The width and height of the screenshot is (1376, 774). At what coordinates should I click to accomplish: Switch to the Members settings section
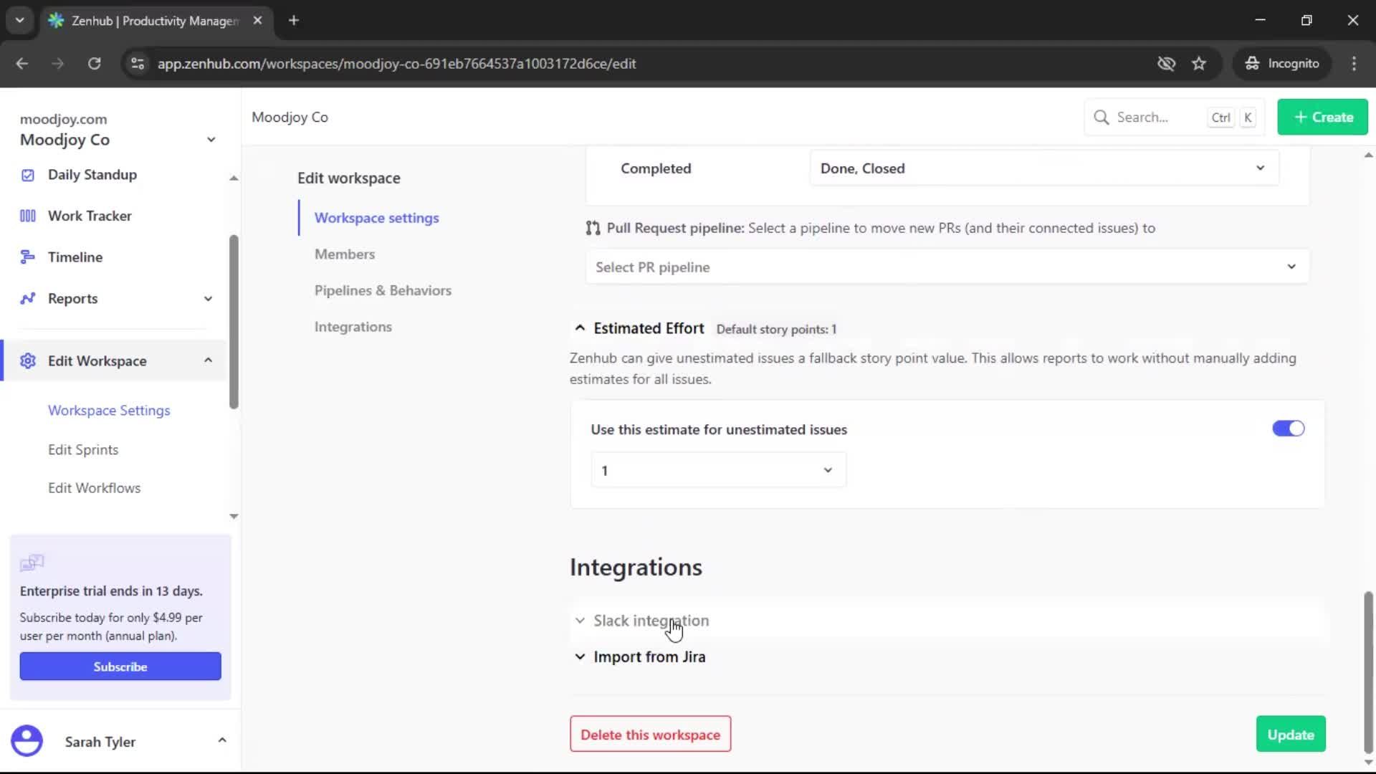(x=345, y=254)
